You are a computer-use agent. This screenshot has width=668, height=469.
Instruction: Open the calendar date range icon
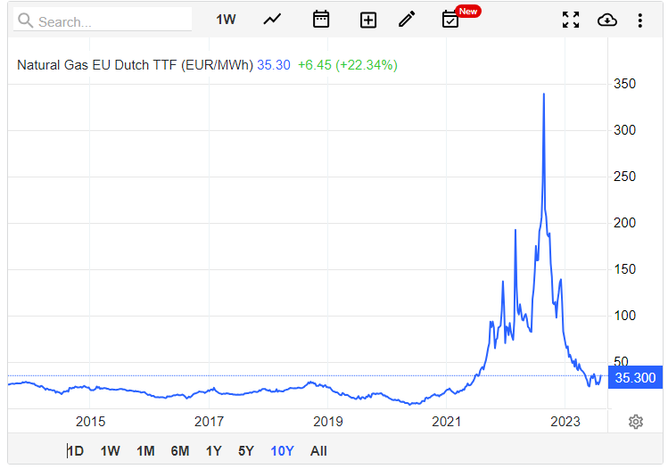coord(321,20)
